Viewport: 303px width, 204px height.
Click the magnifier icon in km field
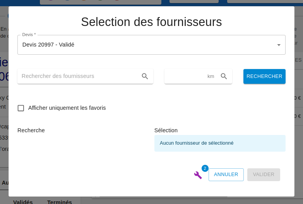coord(224,76)
